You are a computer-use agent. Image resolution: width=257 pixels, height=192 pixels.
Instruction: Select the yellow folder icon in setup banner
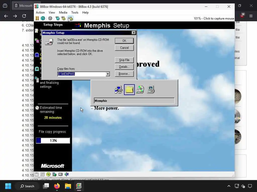129,89
